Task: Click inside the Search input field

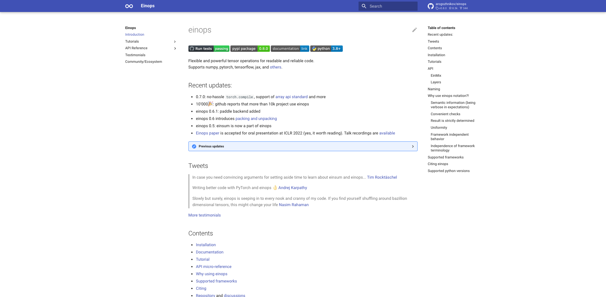Action: tap(388, 6)
